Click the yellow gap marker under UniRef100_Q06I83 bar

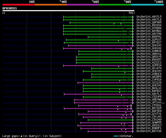click(125, 72)
